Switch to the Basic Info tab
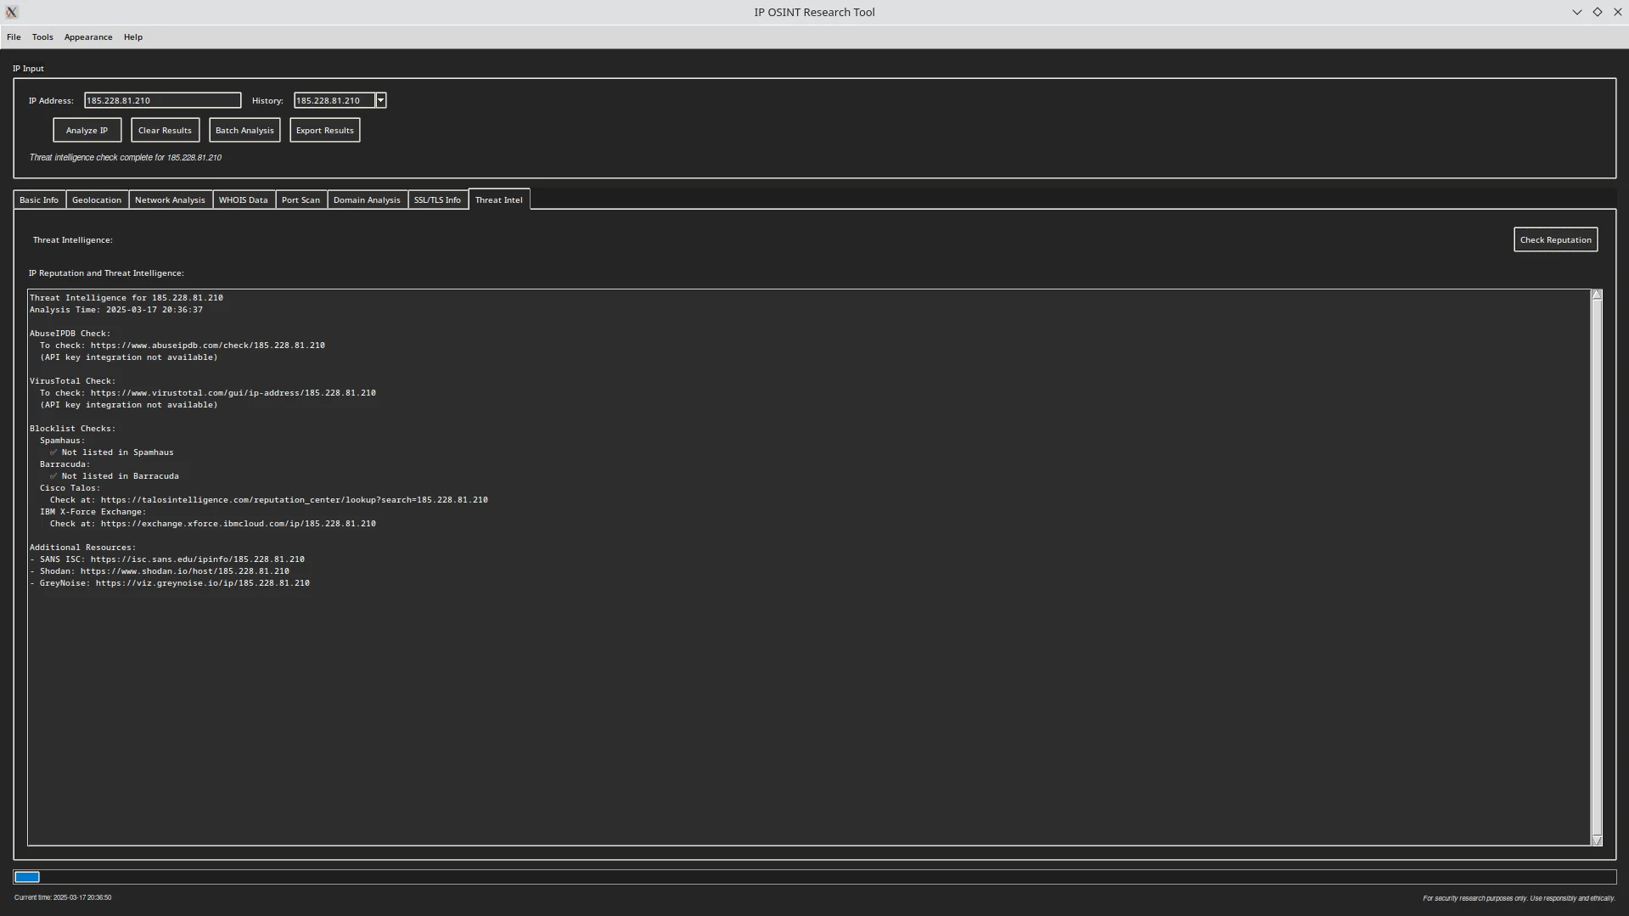This screenshot has width=1629, height=916. click(x=39, y=200)
